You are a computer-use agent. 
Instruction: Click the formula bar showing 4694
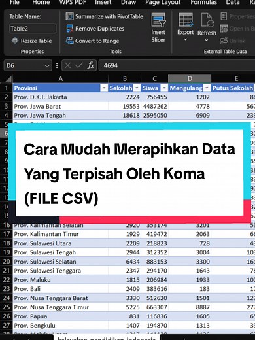tap(177, 65)
